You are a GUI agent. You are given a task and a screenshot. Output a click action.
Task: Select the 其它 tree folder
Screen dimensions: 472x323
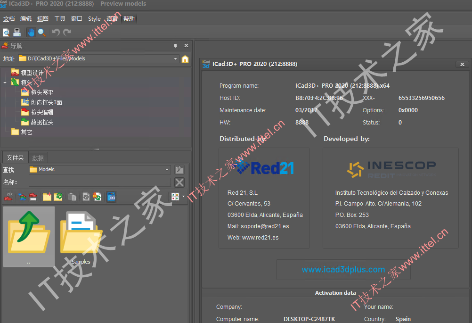pos(22,132)
